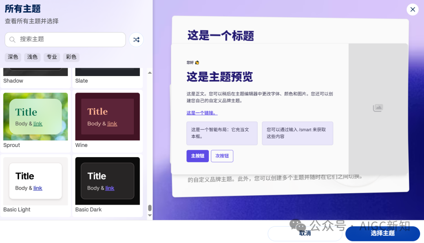
Task: Click the image placeholder icon in theme preview
Action: (x=377, y=107)
